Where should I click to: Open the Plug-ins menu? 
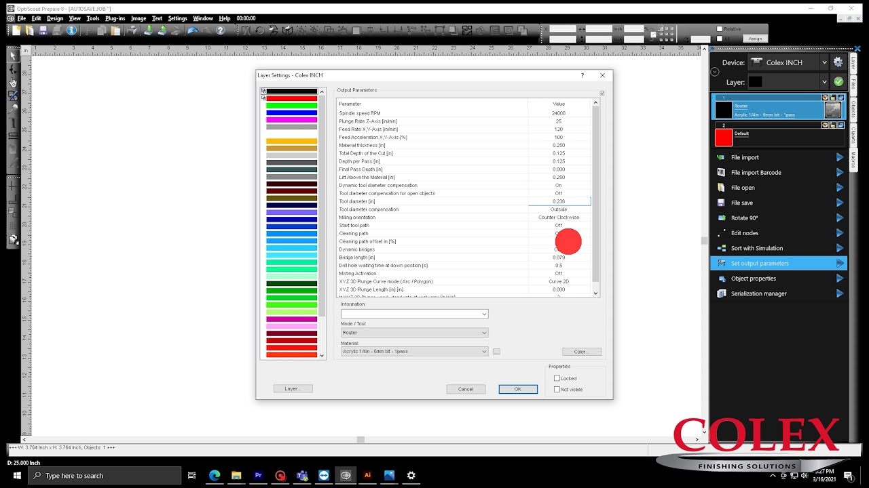(x=115, y=18)
